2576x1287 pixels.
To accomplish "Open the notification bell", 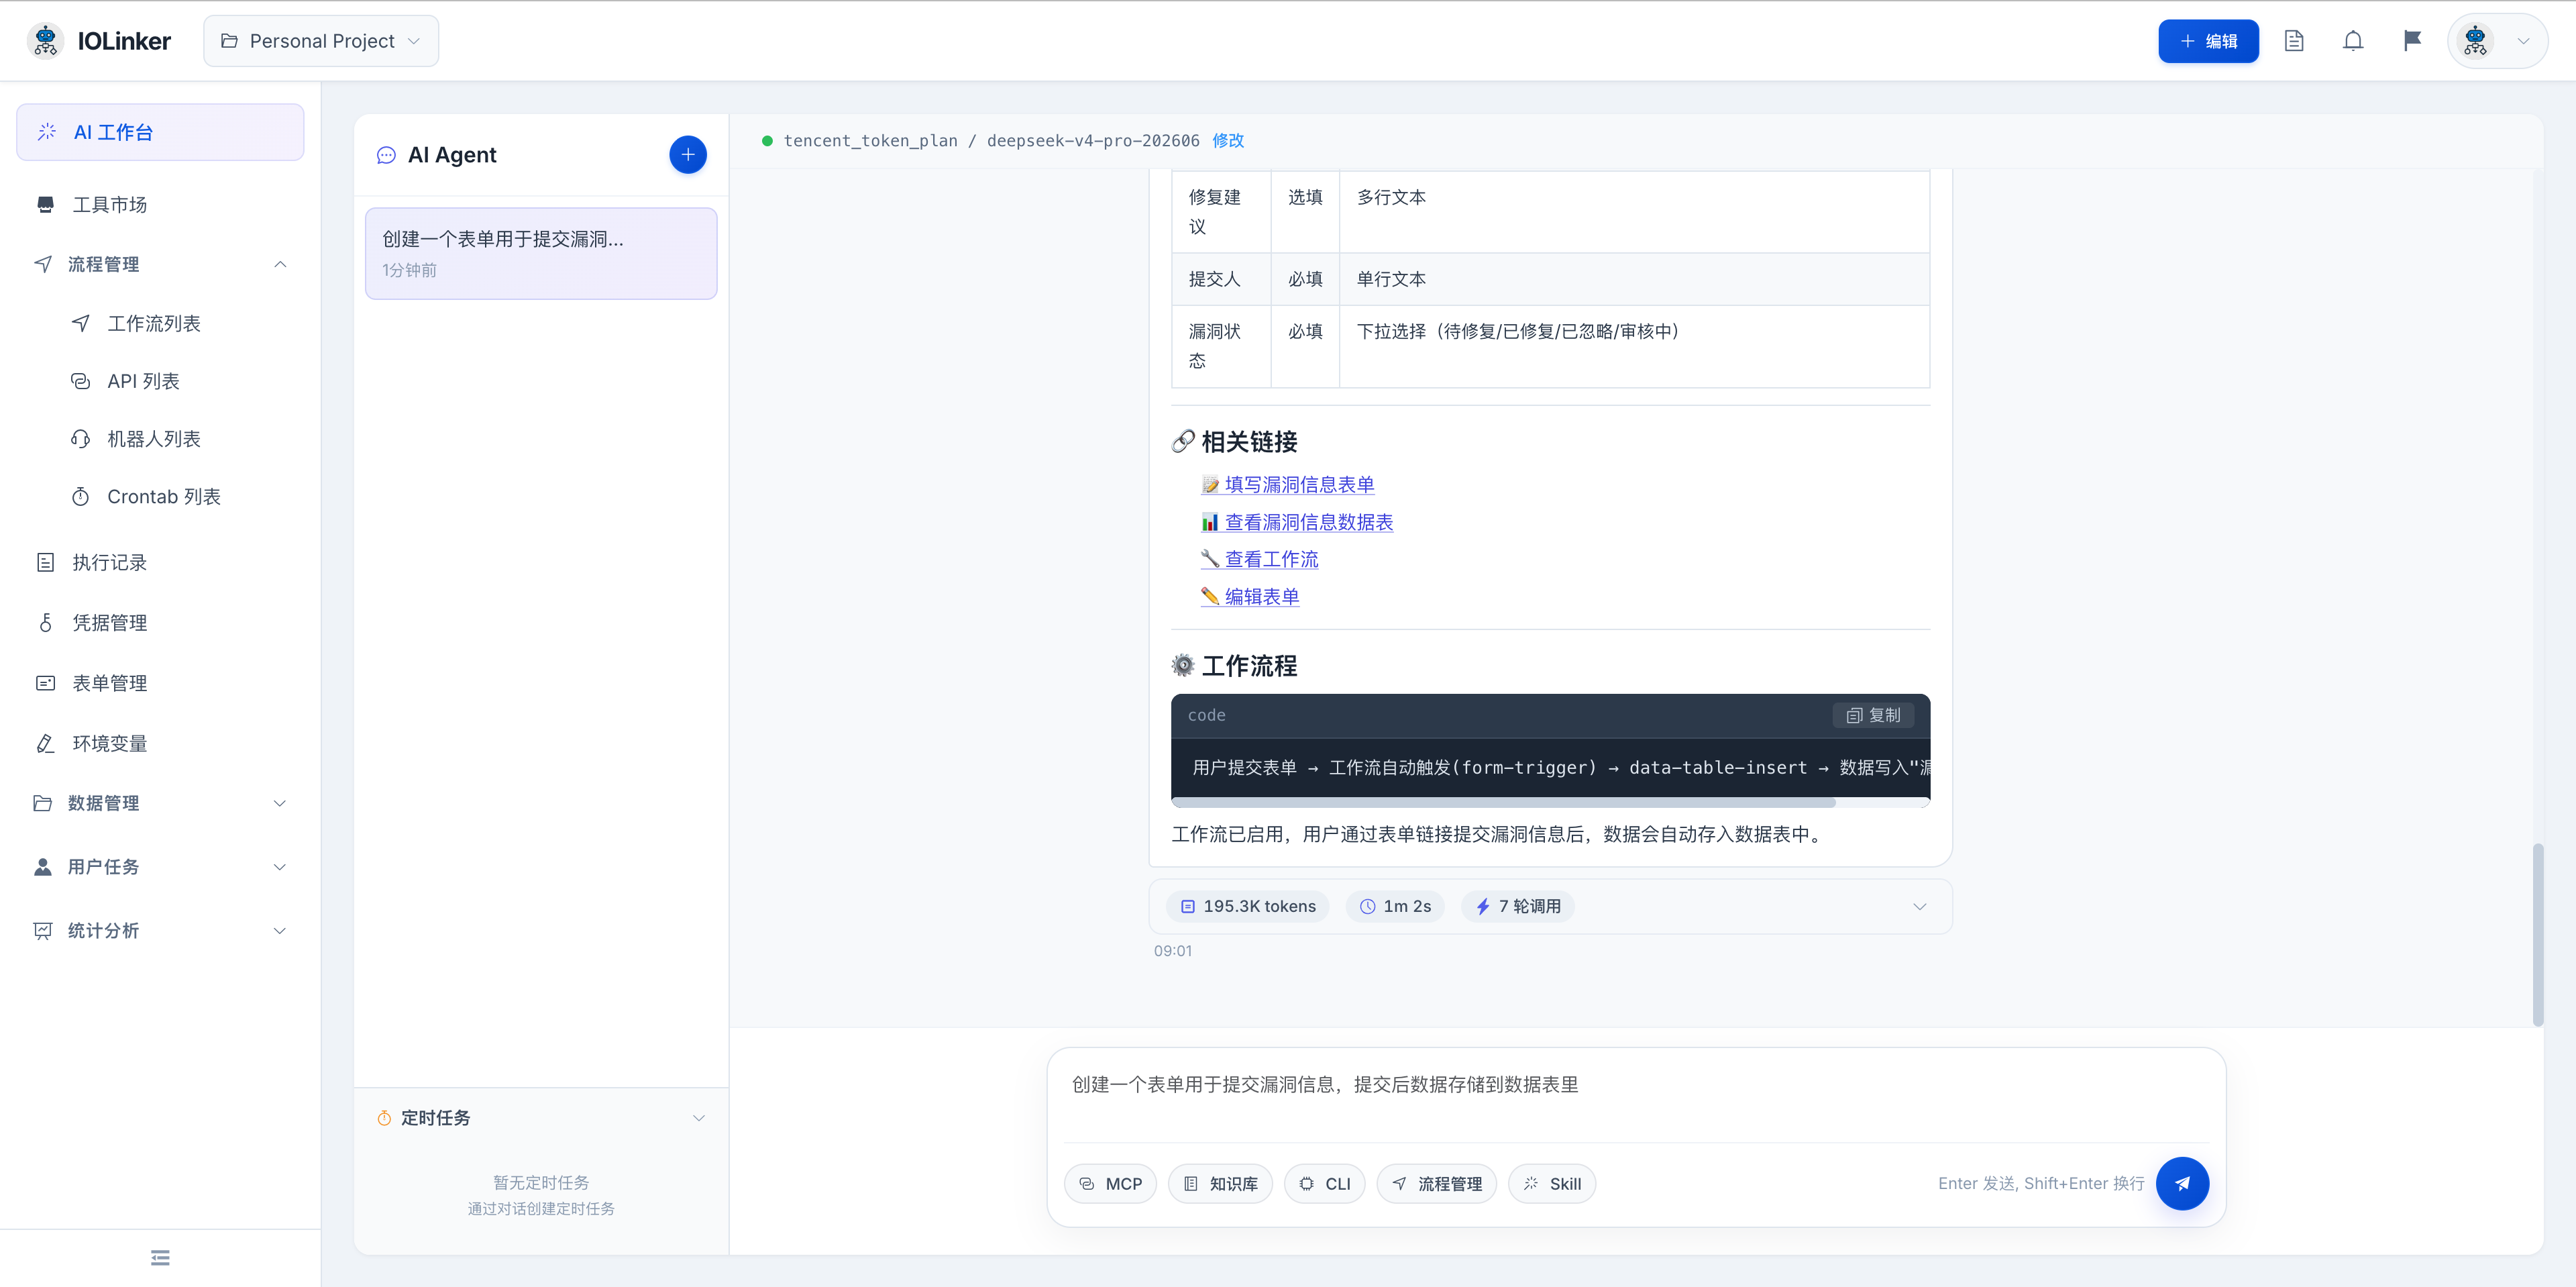I will (x=2353, y=41).
